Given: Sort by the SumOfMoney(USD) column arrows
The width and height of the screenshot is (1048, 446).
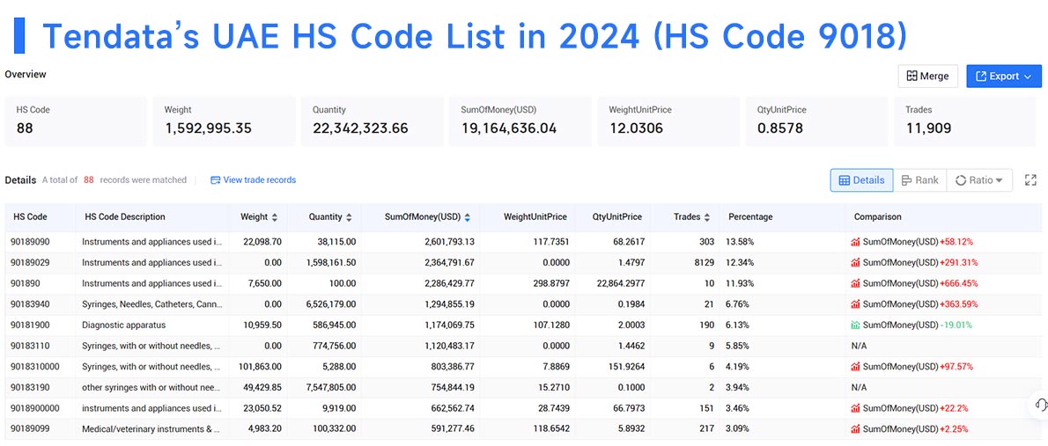Looking at the screenshot, I should tap(467, 217).
